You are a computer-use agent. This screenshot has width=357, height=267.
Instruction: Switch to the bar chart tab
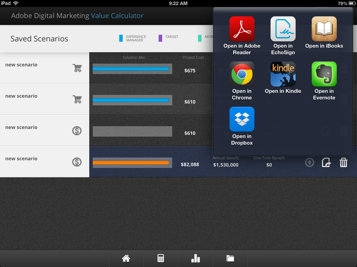pyautogui.click(x=196, y=258)
